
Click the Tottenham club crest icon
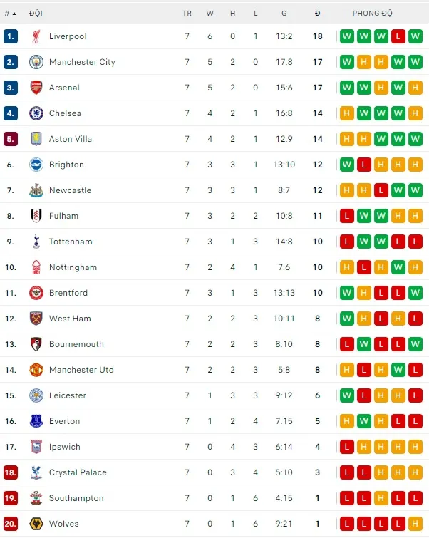click(36, 242)
